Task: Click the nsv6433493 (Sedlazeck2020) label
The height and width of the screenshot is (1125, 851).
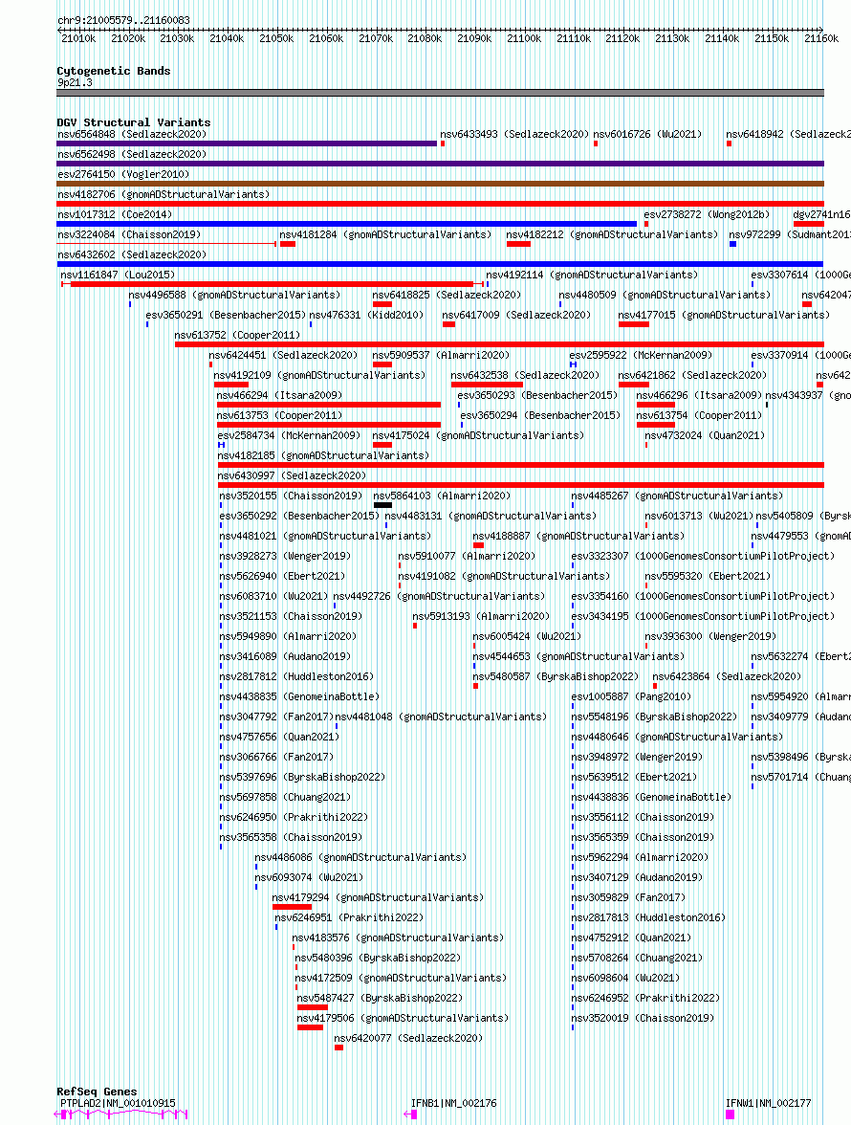Action: (514, 134)
